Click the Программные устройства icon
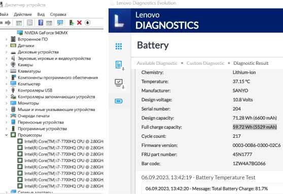The width and height of the screenshot is (283, 194). coord(13,129)
